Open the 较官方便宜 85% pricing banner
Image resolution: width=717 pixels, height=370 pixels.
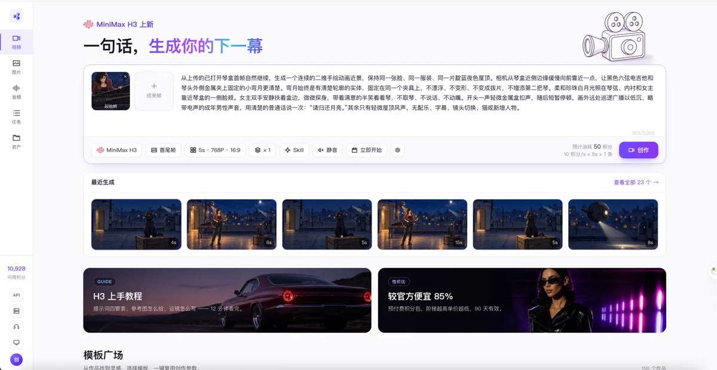tap(522, 300)
